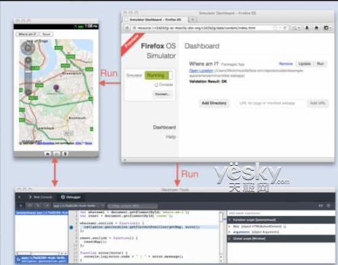
Task: Click the resume button in the debugger toolbar
Action: pos(21,206)
